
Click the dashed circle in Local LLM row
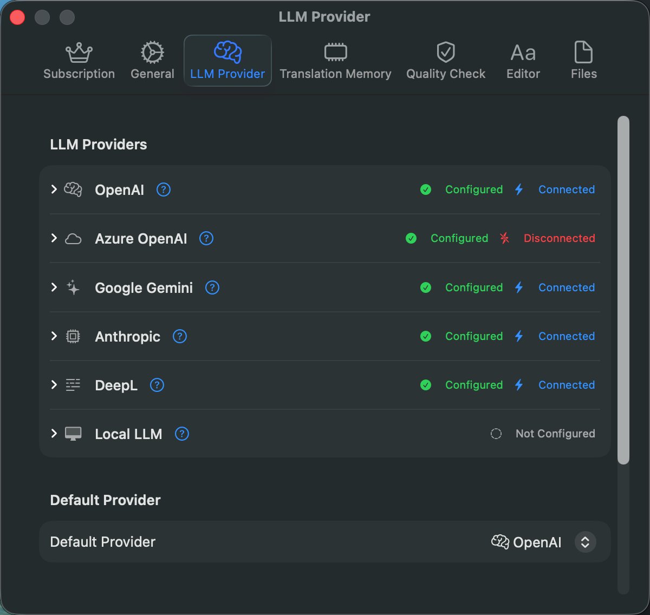496,434
